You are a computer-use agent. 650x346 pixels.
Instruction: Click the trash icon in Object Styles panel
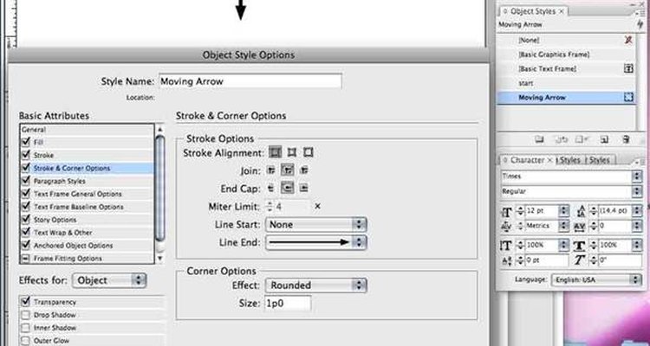click(627, 140)
